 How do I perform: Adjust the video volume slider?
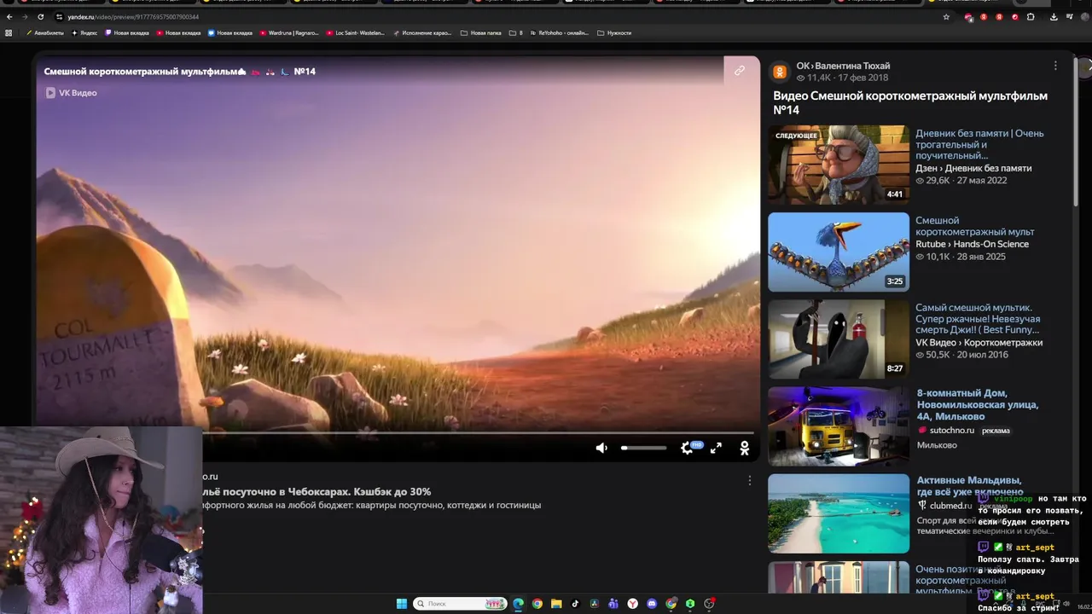(x=643, y=448)
